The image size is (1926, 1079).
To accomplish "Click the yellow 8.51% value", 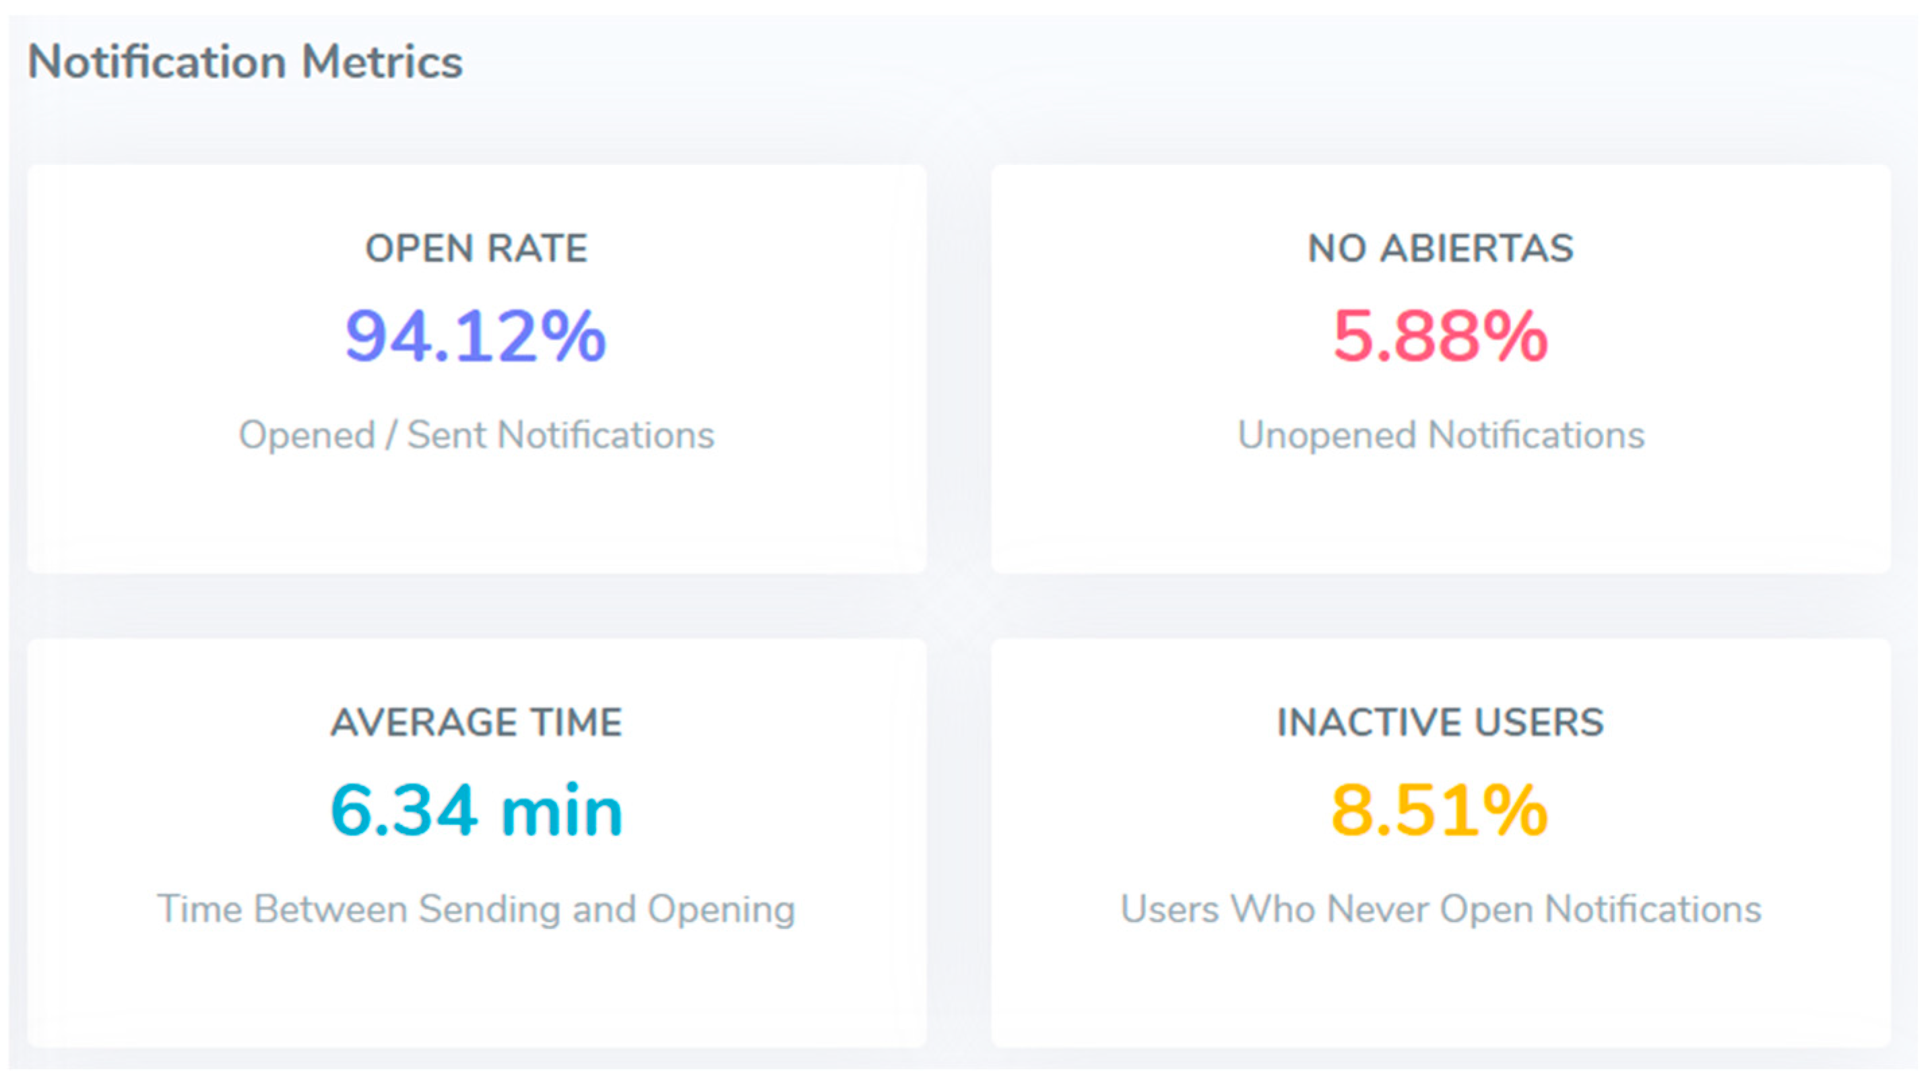I will (x=1440, y=810).
